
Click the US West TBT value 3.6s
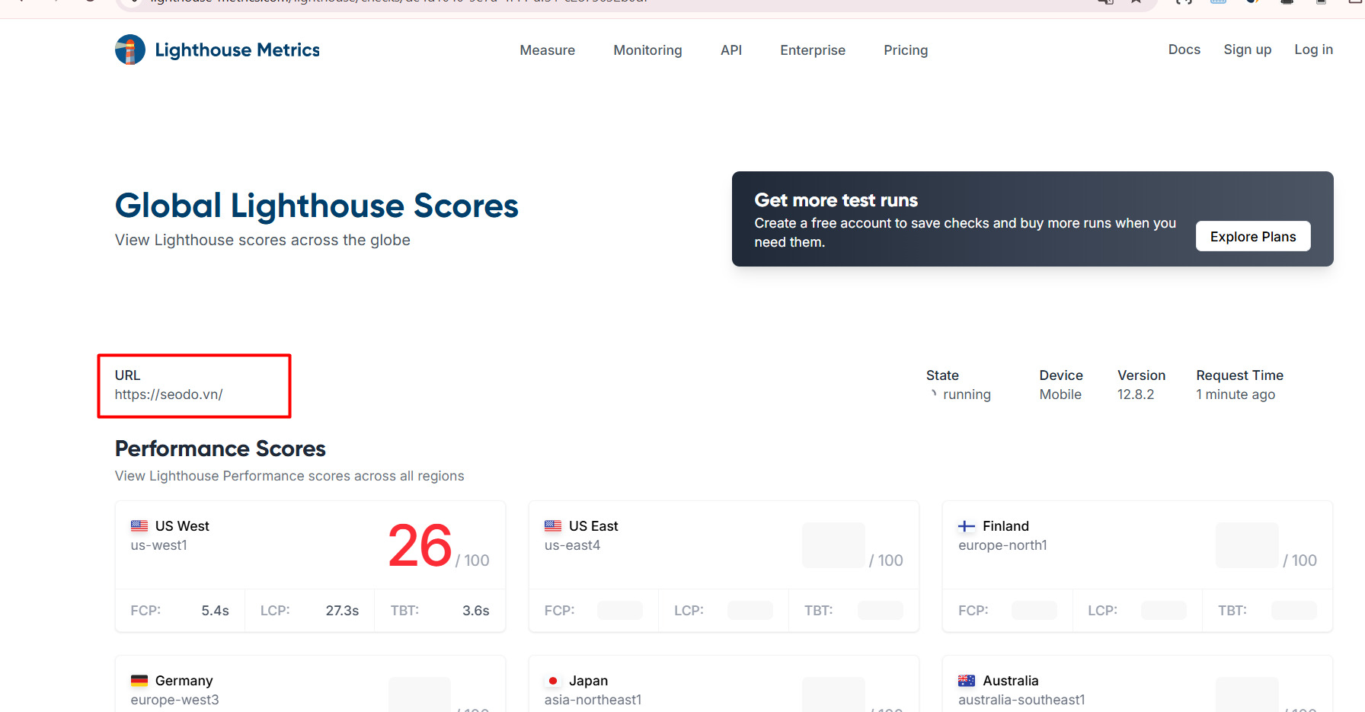click(x=476, y=611)
